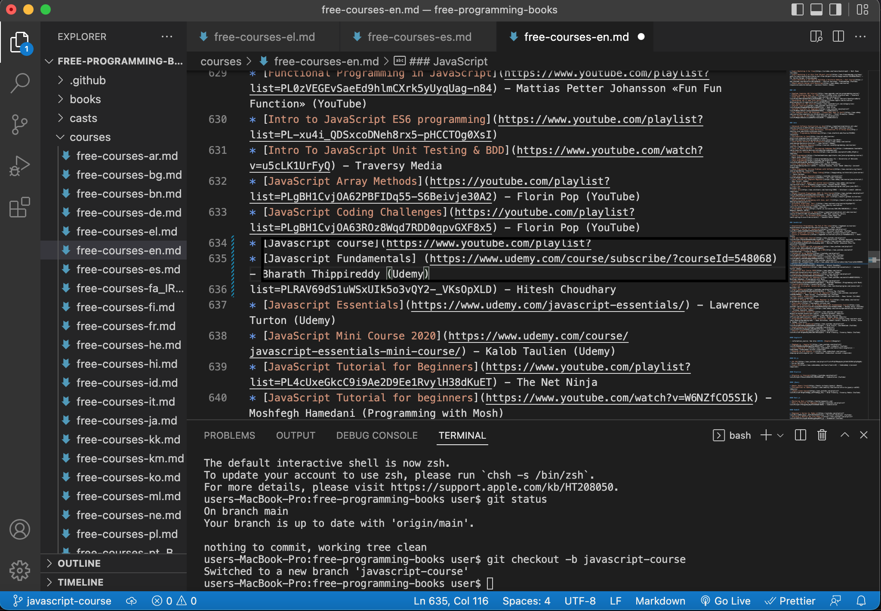Click courses breadcrumb segment
The height and width of the screenshot is (611, 881).
[221, 61]
